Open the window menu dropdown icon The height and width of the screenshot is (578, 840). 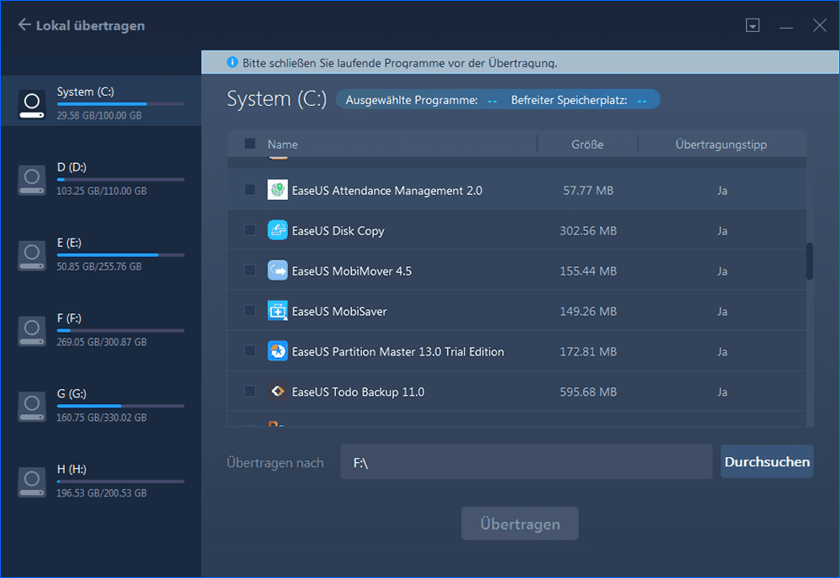(752, 25)
